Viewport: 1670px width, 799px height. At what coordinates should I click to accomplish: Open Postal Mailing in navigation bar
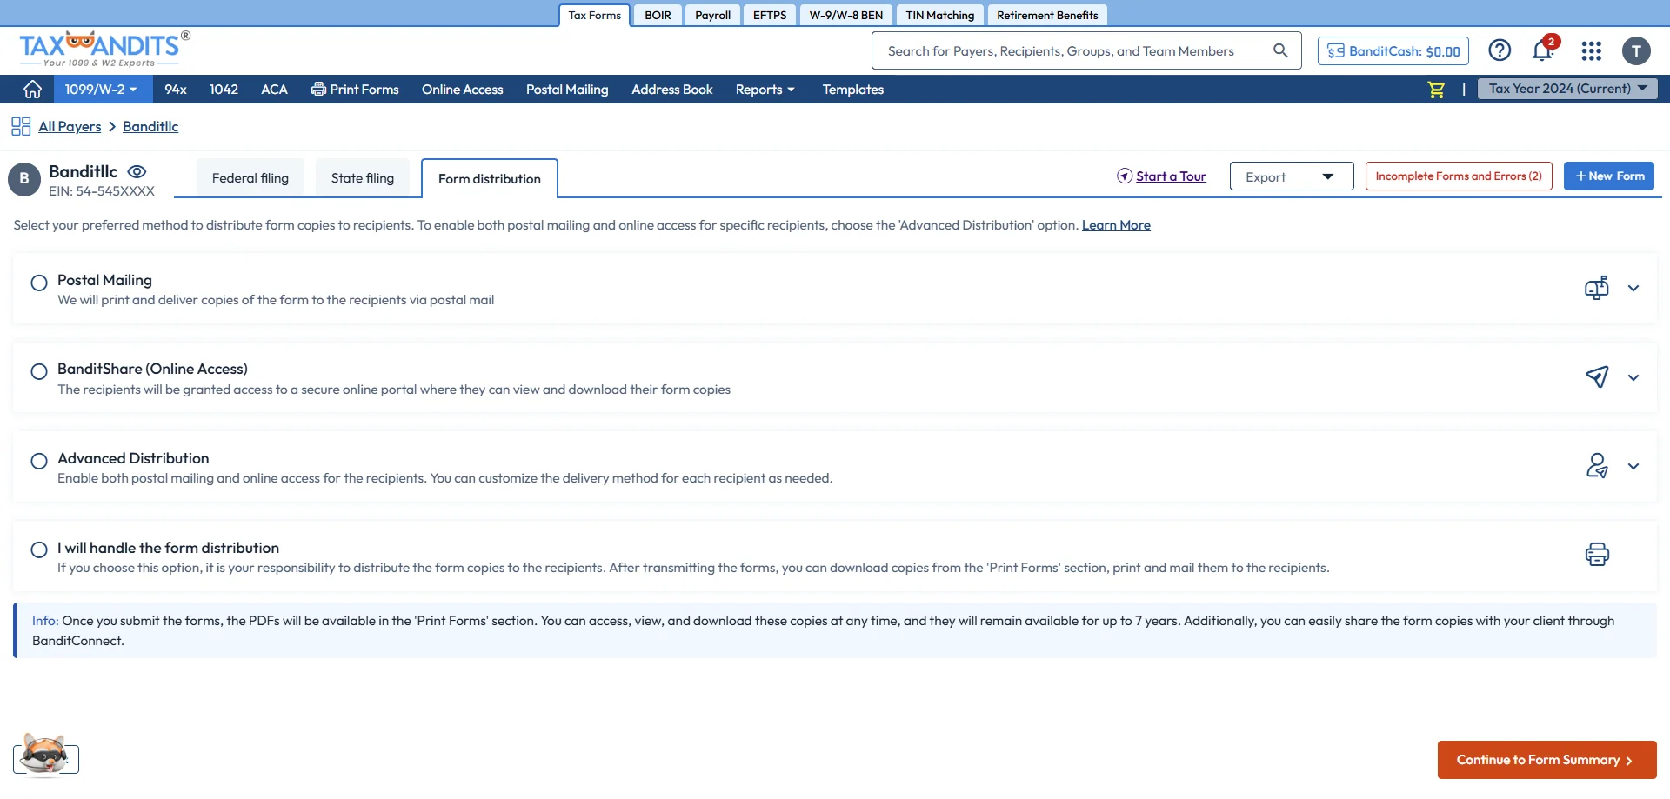[567, 90]
